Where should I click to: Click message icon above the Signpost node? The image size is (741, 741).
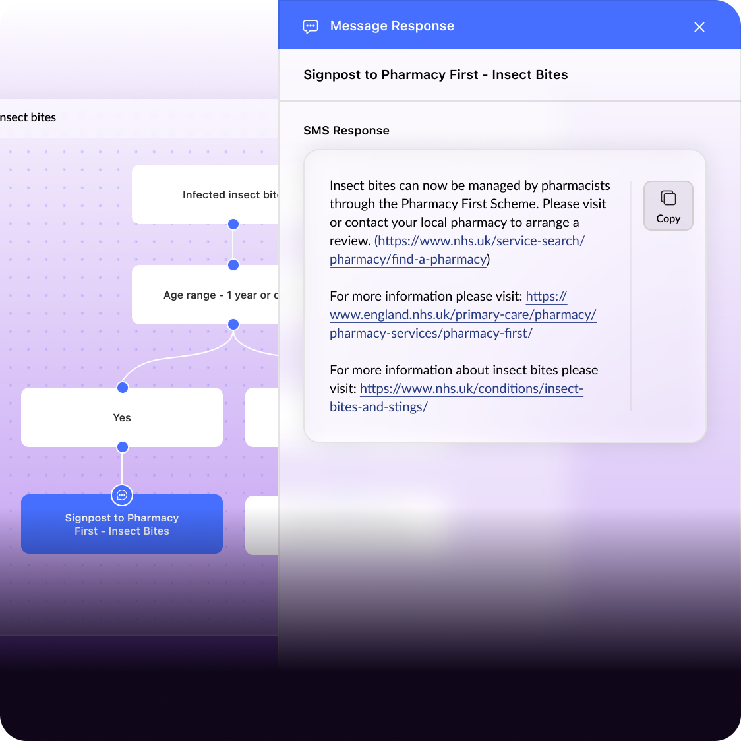(x=122, y=495)
